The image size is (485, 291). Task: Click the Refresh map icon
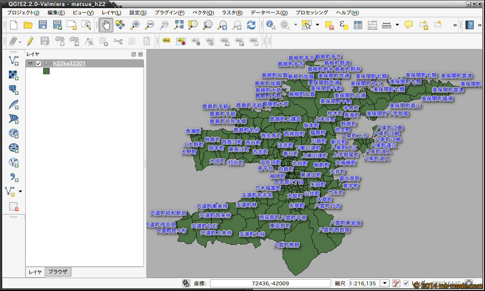251,25
